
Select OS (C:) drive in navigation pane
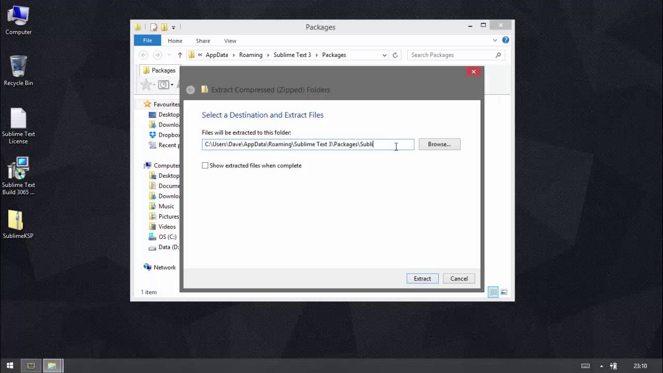pyautogui.click(x=163, y=237)
